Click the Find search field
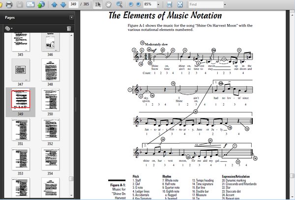The image size is (295, 200). tap(206, 4)
